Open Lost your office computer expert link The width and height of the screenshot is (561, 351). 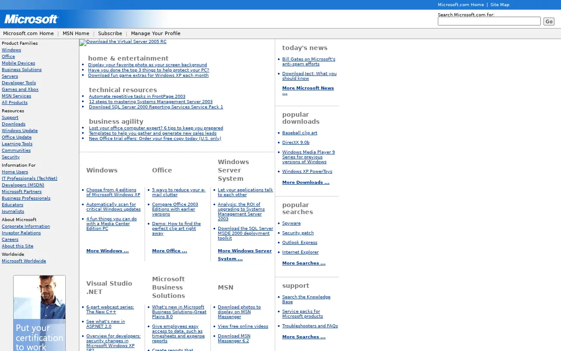pos(156,128)
